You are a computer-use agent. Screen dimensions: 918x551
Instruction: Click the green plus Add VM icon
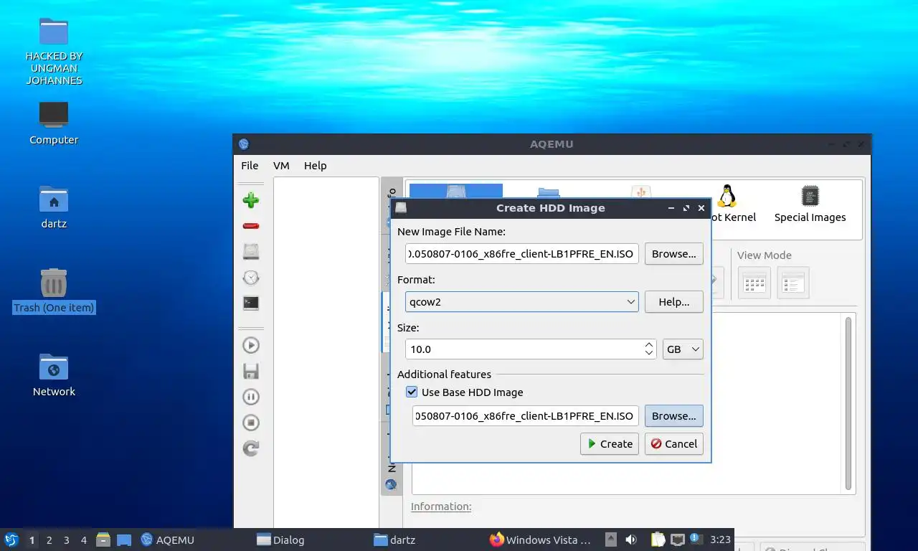click(250, 200)
